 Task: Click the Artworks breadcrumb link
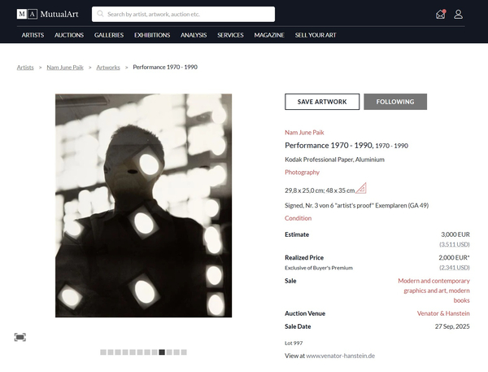tap(108, 68)
